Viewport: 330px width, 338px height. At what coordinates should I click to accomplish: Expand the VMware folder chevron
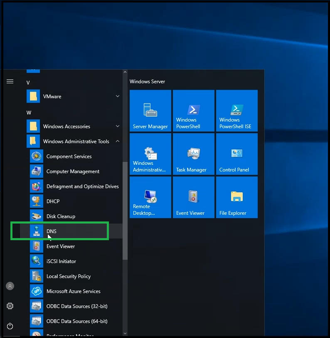(118, 96)
